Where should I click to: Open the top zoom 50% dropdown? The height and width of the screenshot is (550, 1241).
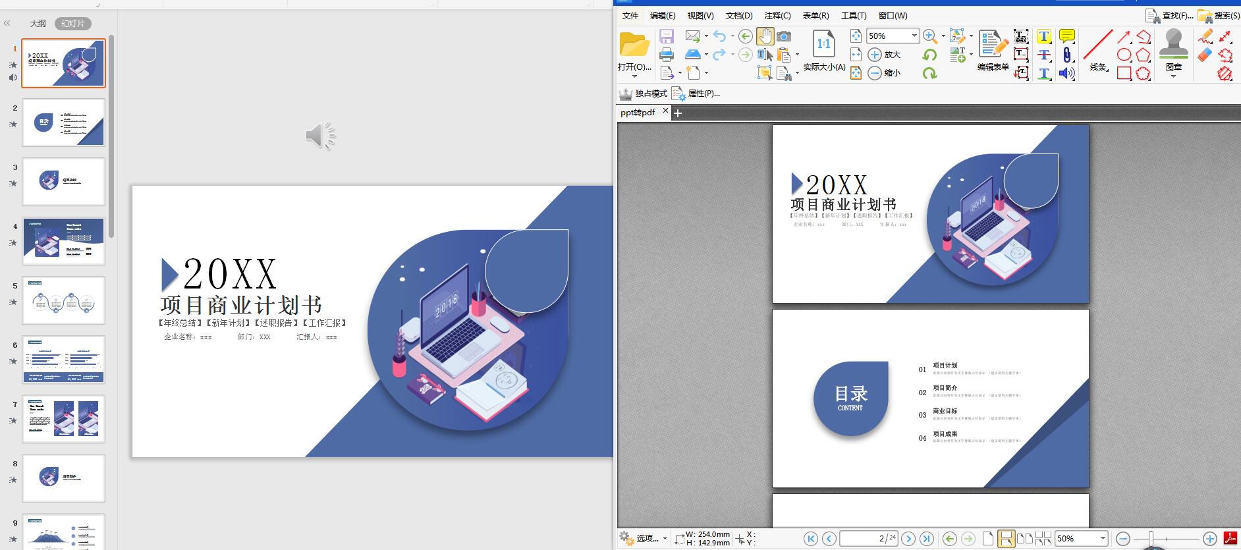point(914,36)
